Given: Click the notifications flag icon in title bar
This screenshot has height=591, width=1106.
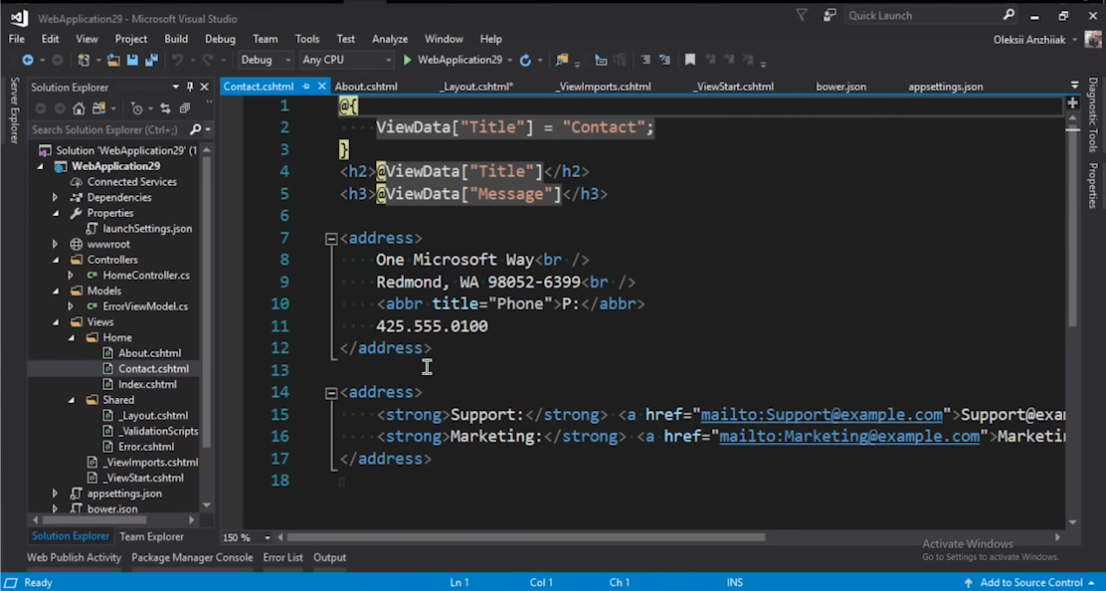Looking at the screenshot, I should [x=802, y=15].
